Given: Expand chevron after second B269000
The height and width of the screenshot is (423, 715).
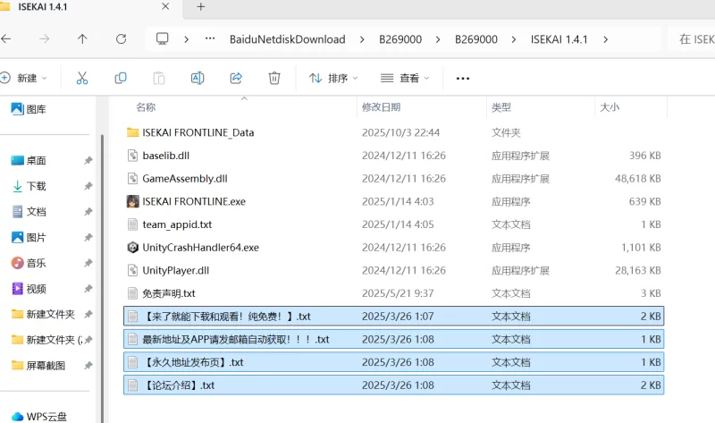Looking at the screenshot, I should coord(513,39).
